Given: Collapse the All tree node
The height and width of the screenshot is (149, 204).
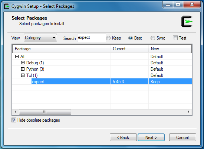Looking at the screenshot, I should pyautogui.click(x=17, y=57).
